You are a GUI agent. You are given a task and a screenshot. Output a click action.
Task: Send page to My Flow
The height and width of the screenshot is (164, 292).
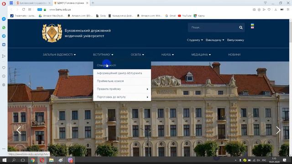pos(264,10)
